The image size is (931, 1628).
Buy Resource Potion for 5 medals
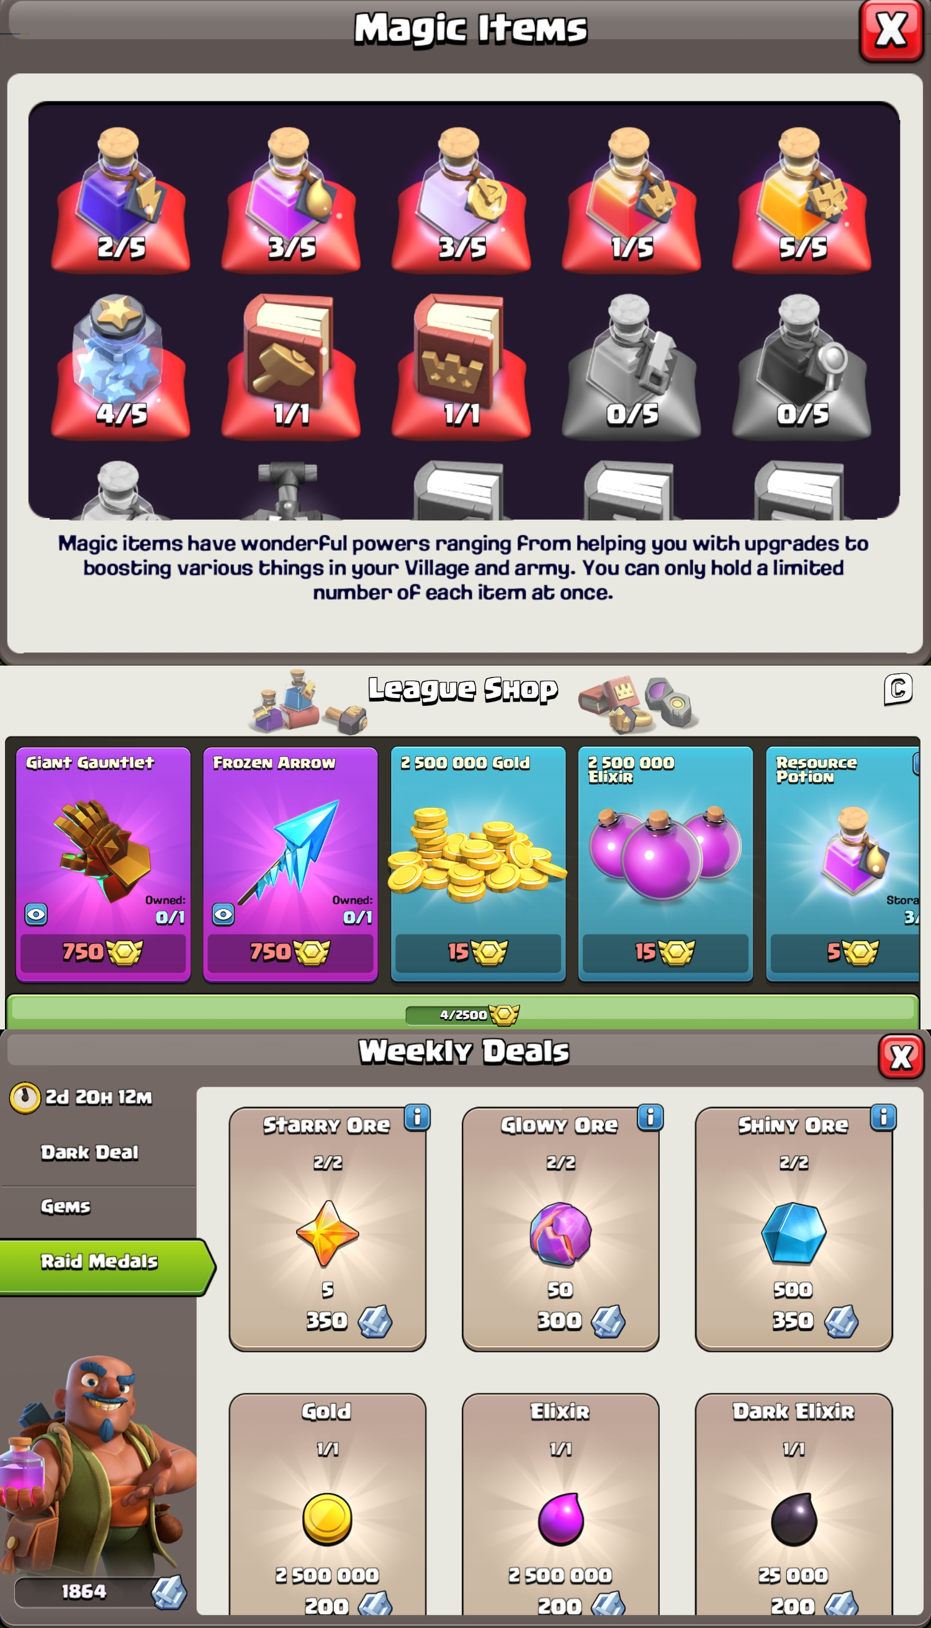click(x=845, y=952)
